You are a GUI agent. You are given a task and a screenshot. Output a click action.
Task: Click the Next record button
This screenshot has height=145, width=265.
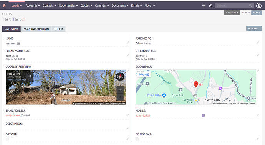click(257, 13)
